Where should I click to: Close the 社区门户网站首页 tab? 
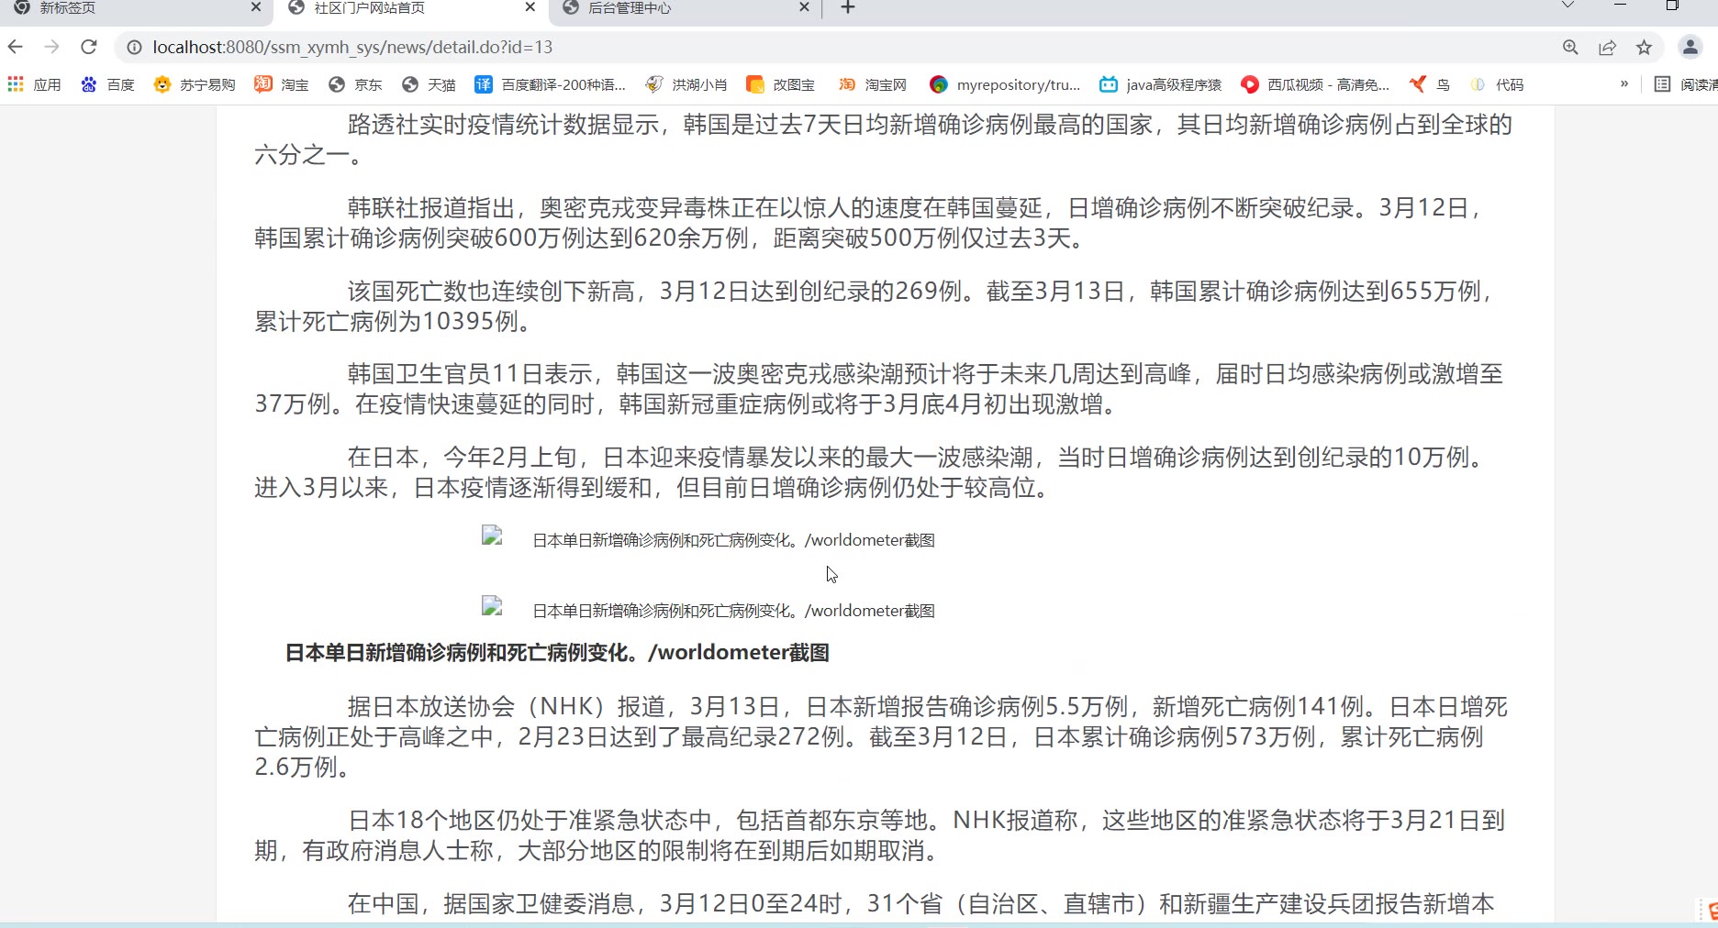(x=530, y=7)
